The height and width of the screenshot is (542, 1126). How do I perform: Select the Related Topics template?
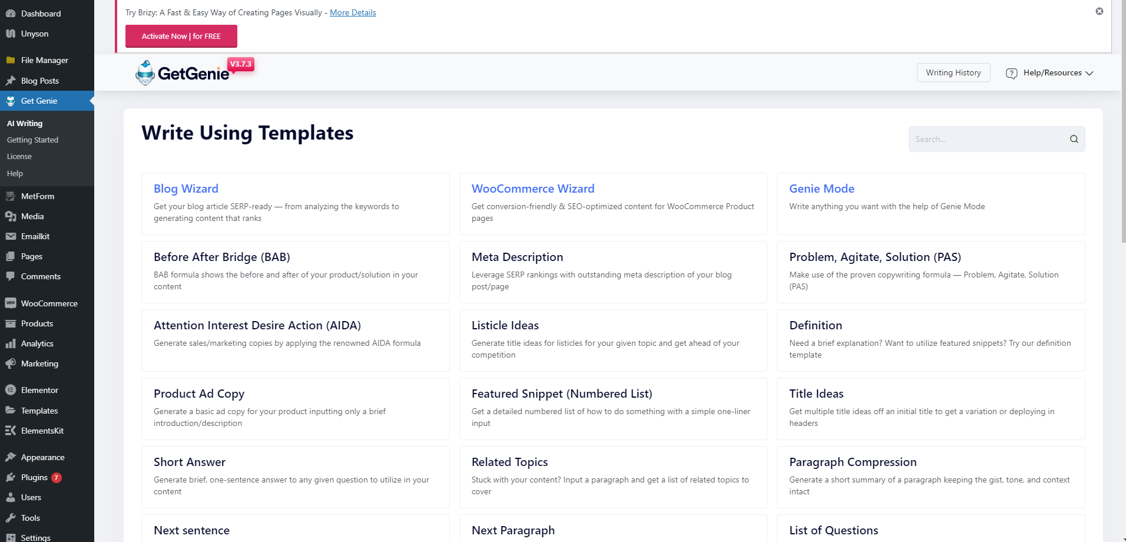pyautogui.click(x=613, y=477)
